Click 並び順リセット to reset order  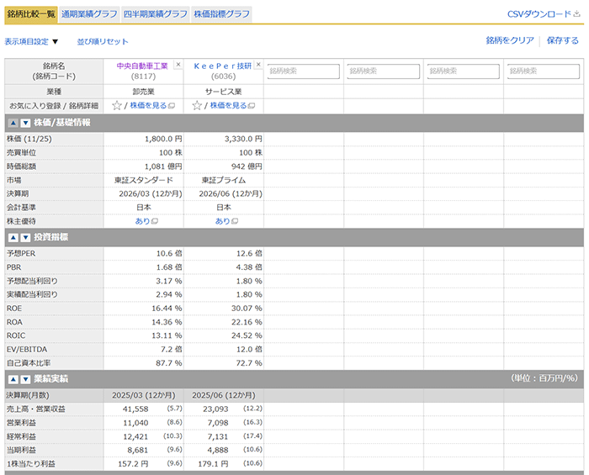tap(103, 41)
